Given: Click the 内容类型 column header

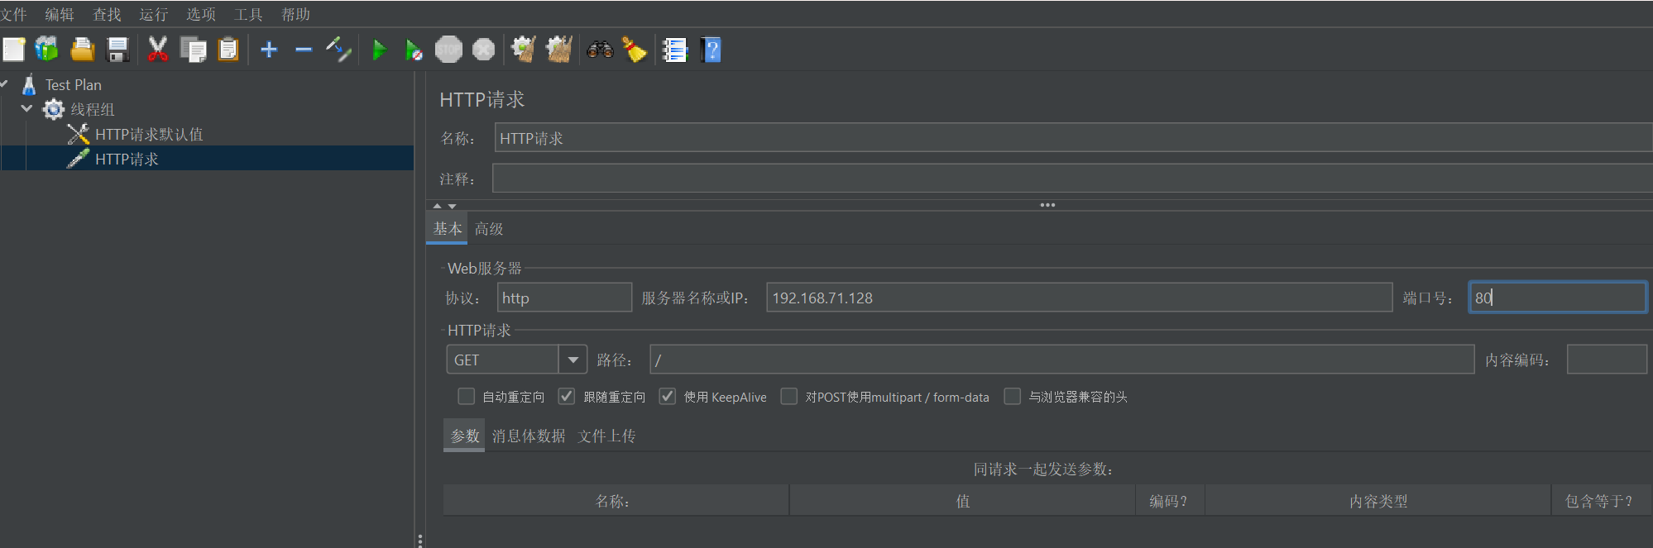Looking at the screenshot, I should (1377, 501).
